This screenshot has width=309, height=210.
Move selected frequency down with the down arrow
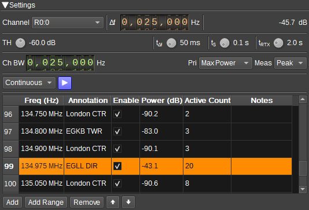128,202
